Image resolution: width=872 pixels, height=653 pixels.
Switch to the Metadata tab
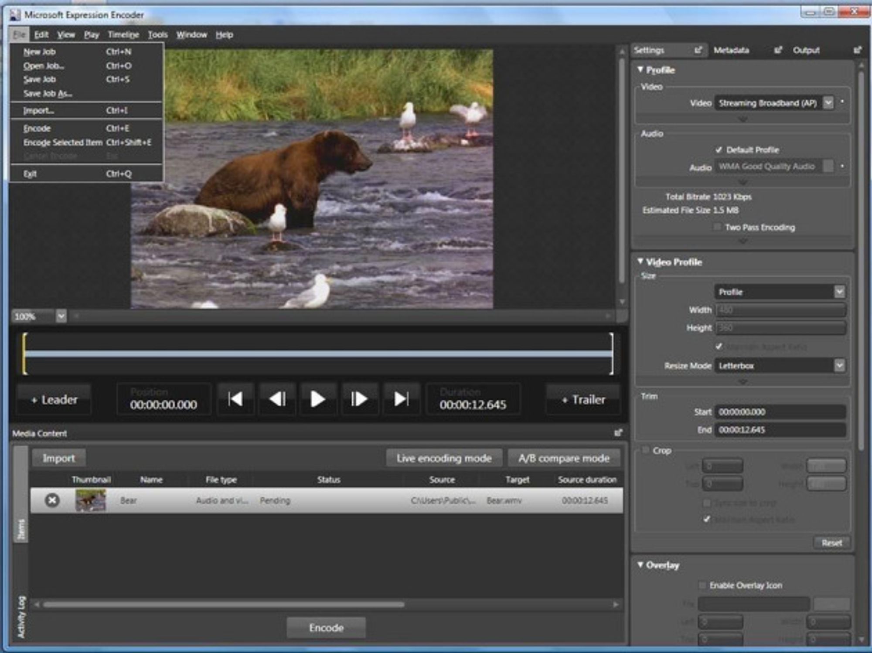tap(731, 50)
